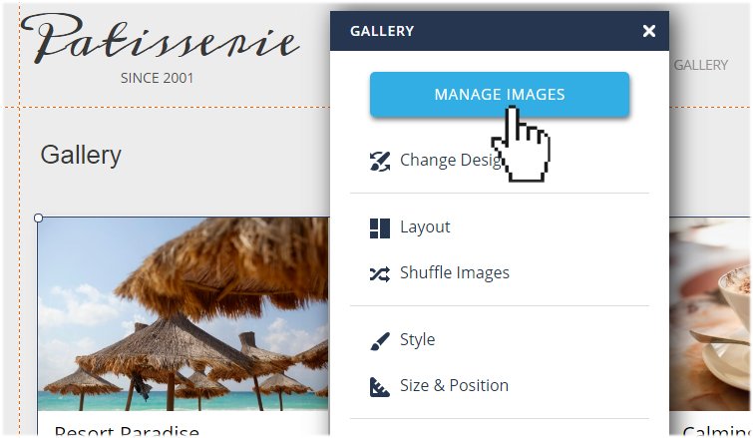The height and width of the screenshot is (438, 753).
Task: Click the Since 2001 tagline text
Action: [157, 78]
